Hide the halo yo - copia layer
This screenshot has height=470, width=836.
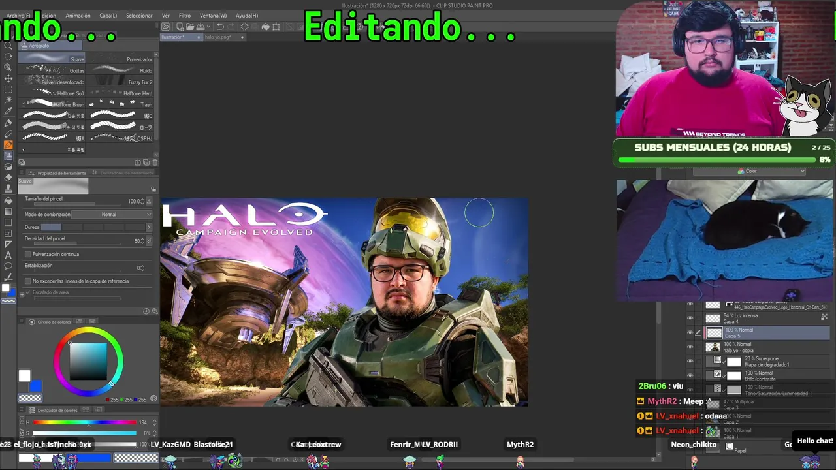point(690,347)
